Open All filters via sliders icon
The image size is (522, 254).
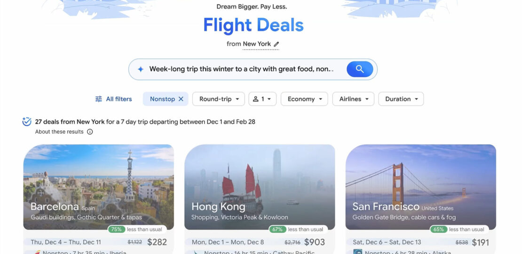coord(99,99)
